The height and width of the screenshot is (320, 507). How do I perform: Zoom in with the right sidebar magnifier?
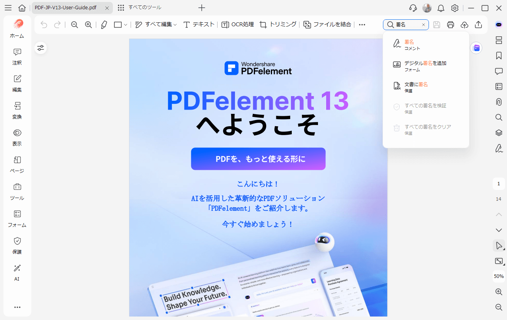pos(499,292)
